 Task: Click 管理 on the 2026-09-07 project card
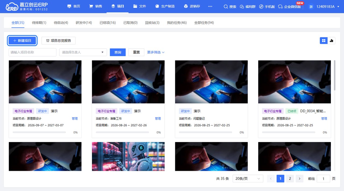pyautogui.click(x=75, y=118)
